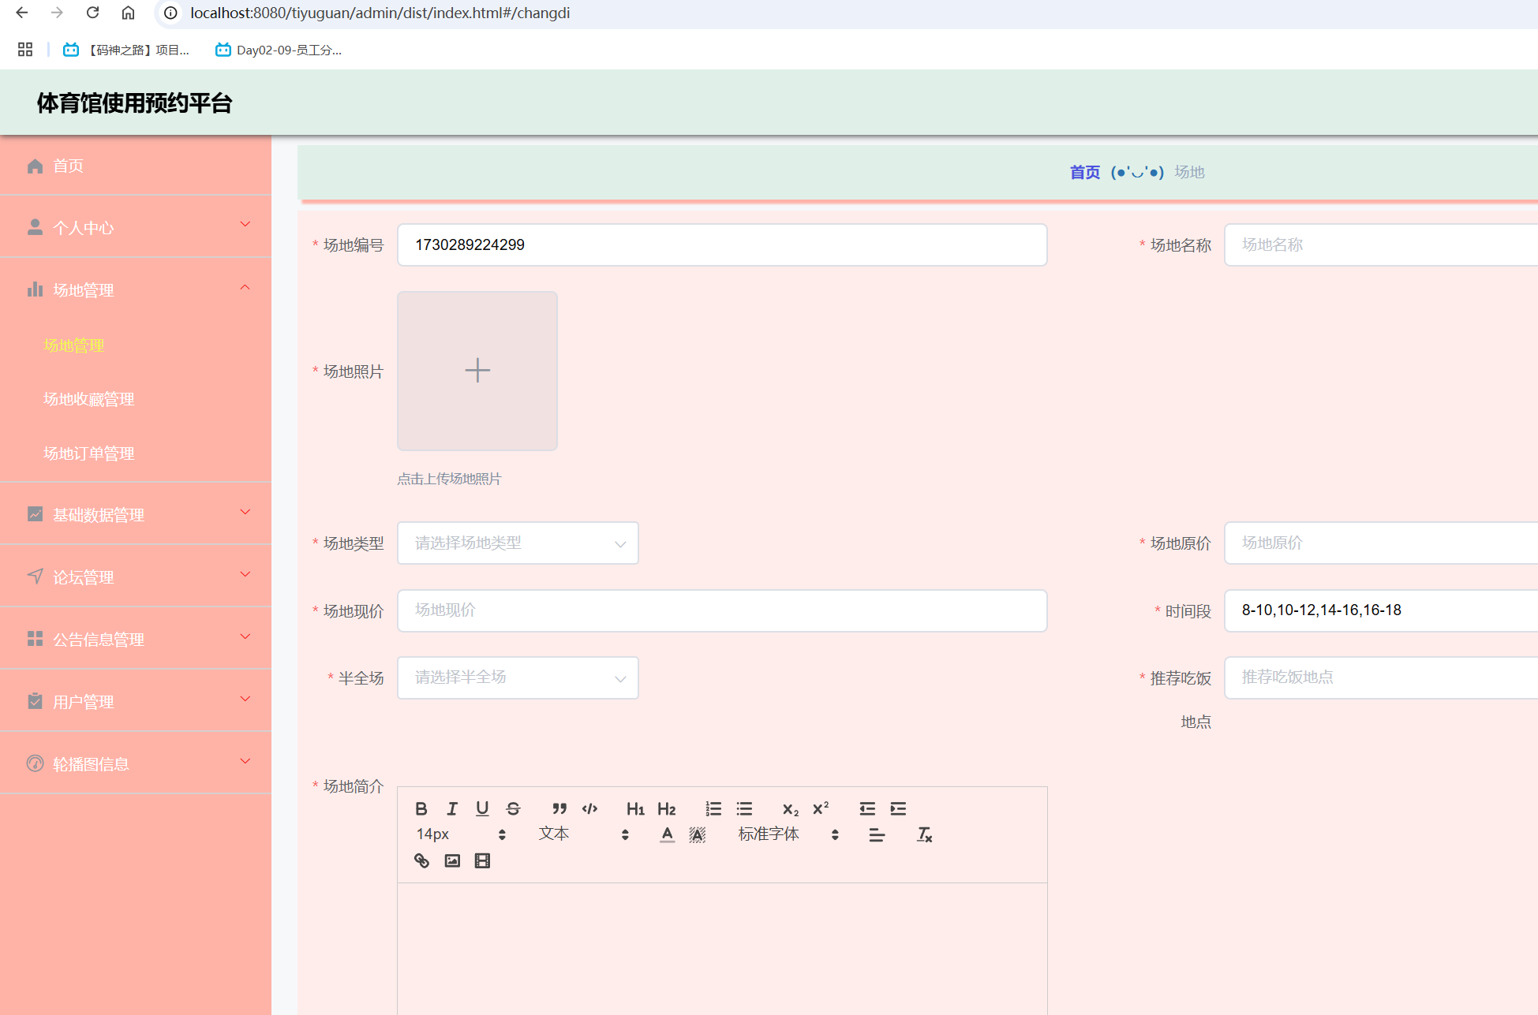Insert a hyperlink in the editor
The height and width of the screenshot is (1015, 1538).
[x=421, y=860]
